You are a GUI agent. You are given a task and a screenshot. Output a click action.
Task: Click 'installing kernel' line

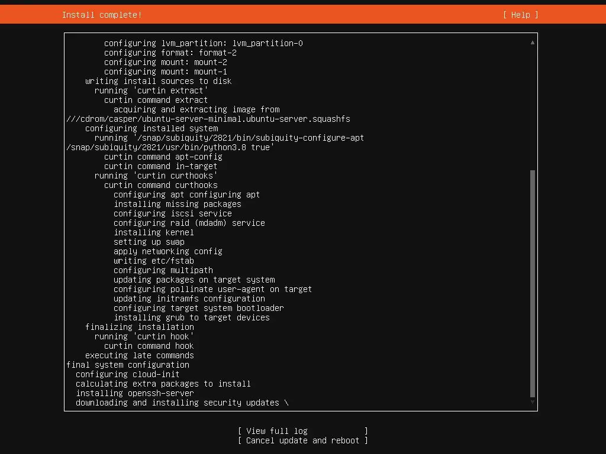pyautogui.click(x=154, y=232)
